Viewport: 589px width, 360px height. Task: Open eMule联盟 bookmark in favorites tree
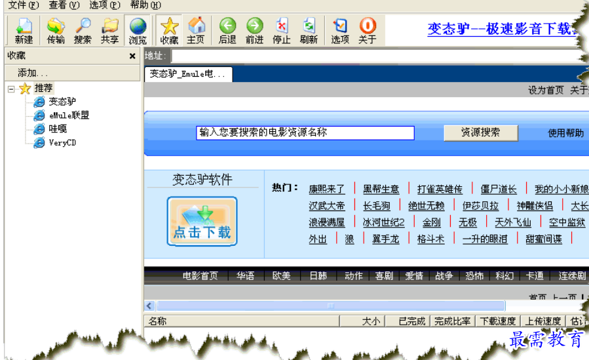pyautogui.click(x=69, y=115)
